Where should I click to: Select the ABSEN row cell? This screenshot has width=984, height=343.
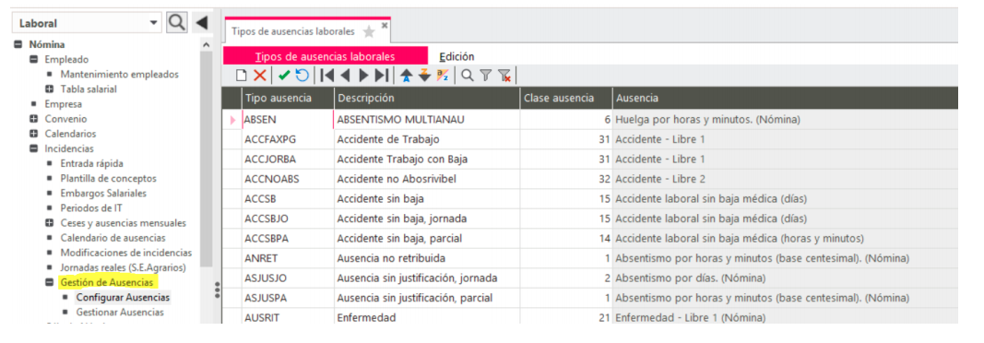(x=288, y=119)
